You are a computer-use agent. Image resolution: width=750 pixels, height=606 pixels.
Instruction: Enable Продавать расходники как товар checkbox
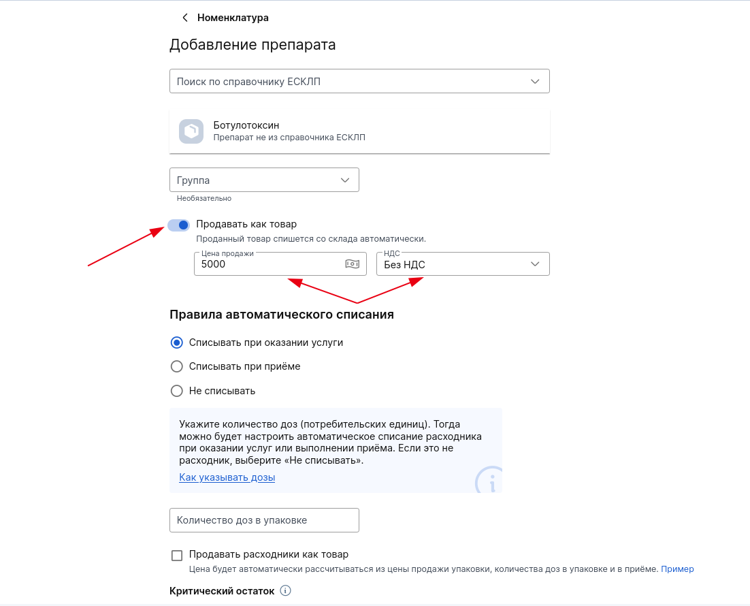click(x=177, y=555)
